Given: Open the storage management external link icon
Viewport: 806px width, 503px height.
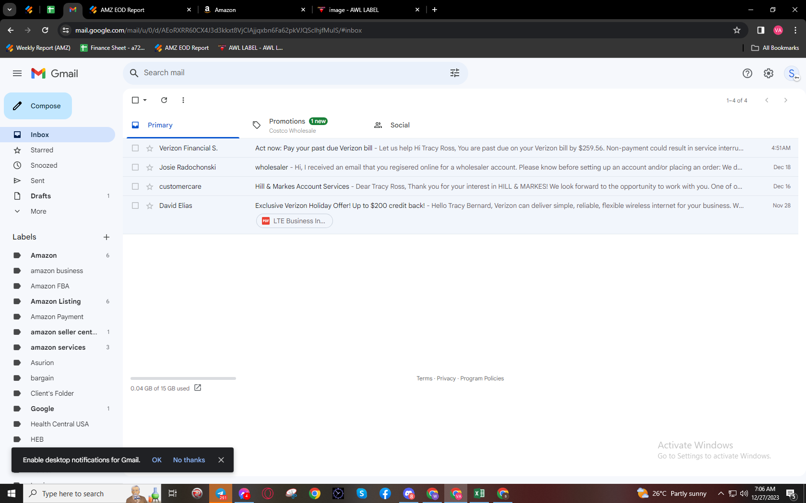Looking at the screenshot, I should point(198,388).
